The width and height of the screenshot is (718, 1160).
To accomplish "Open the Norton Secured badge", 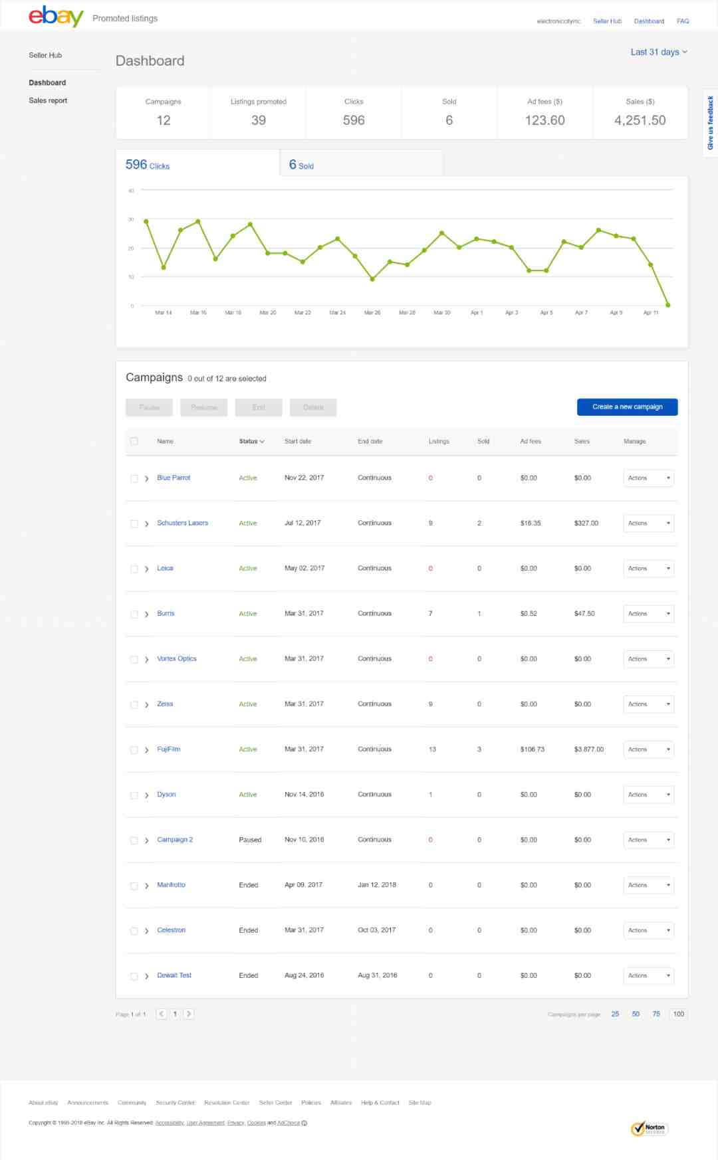I will 650,1127.
